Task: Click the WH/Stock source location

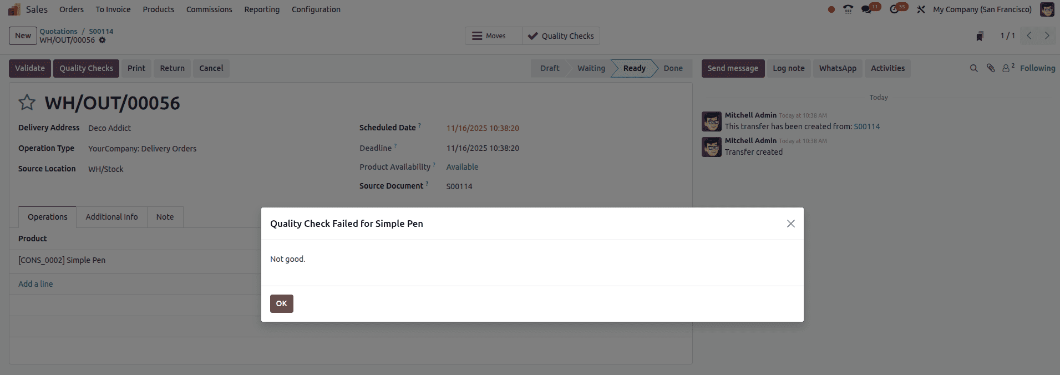Action: click(x=106, y=169)
